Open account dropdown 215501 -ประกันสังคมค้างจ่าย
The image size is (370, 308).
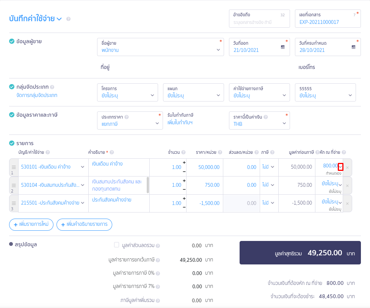coord(53,203)
